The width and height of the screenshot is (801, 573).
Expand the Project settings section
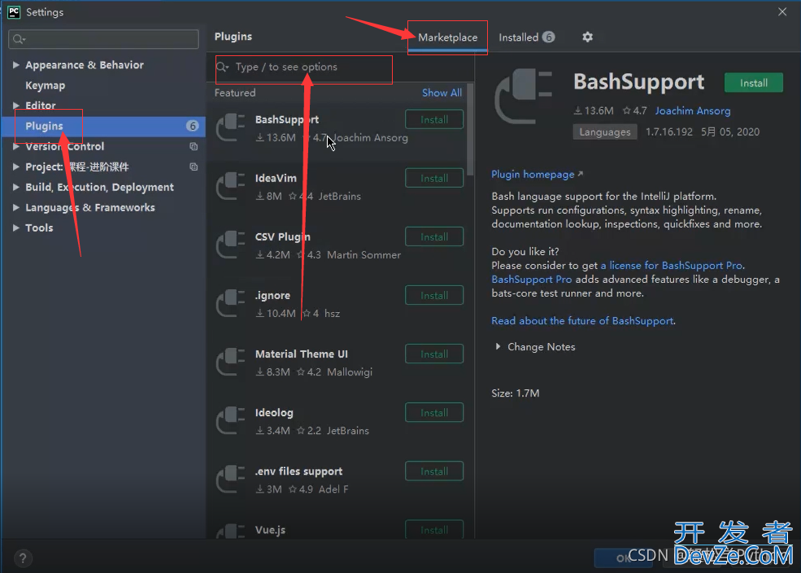tap(15, 167)
